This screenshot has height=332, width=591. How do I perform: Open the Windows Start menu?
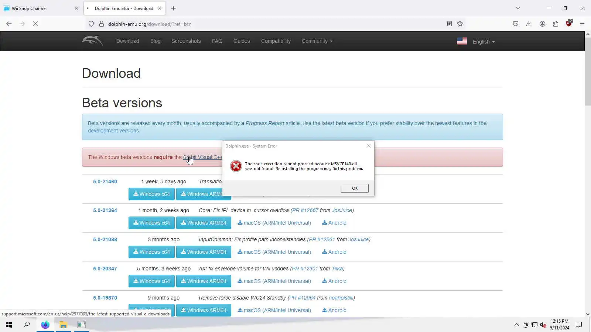click(9, 325)
